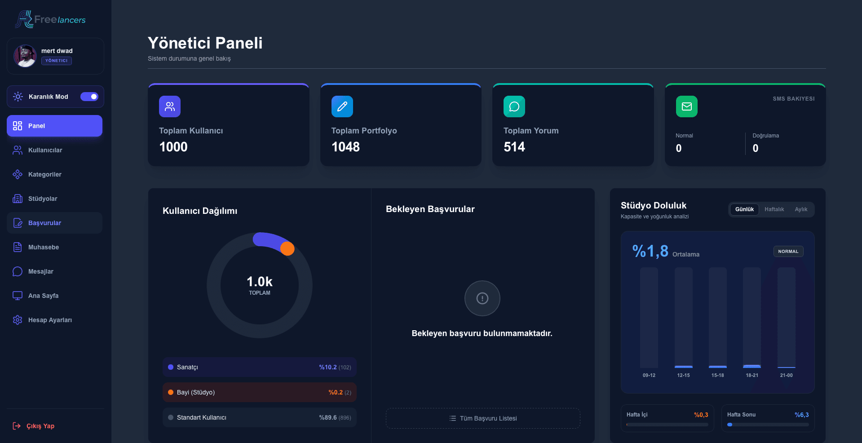Click the 1048 portfolio count

[x=345, y=147]
